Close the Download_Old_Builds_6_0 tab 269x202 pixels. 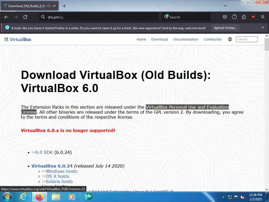click(x=54, y=6)
